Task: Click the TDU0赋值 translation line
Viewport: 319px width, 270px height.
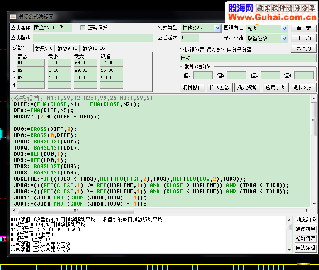Action: pyautogui.click(x=40, y=244)
